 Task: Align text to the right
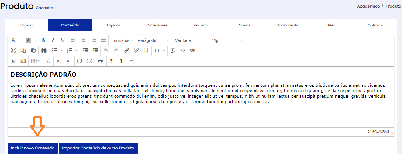coord(93,40)
